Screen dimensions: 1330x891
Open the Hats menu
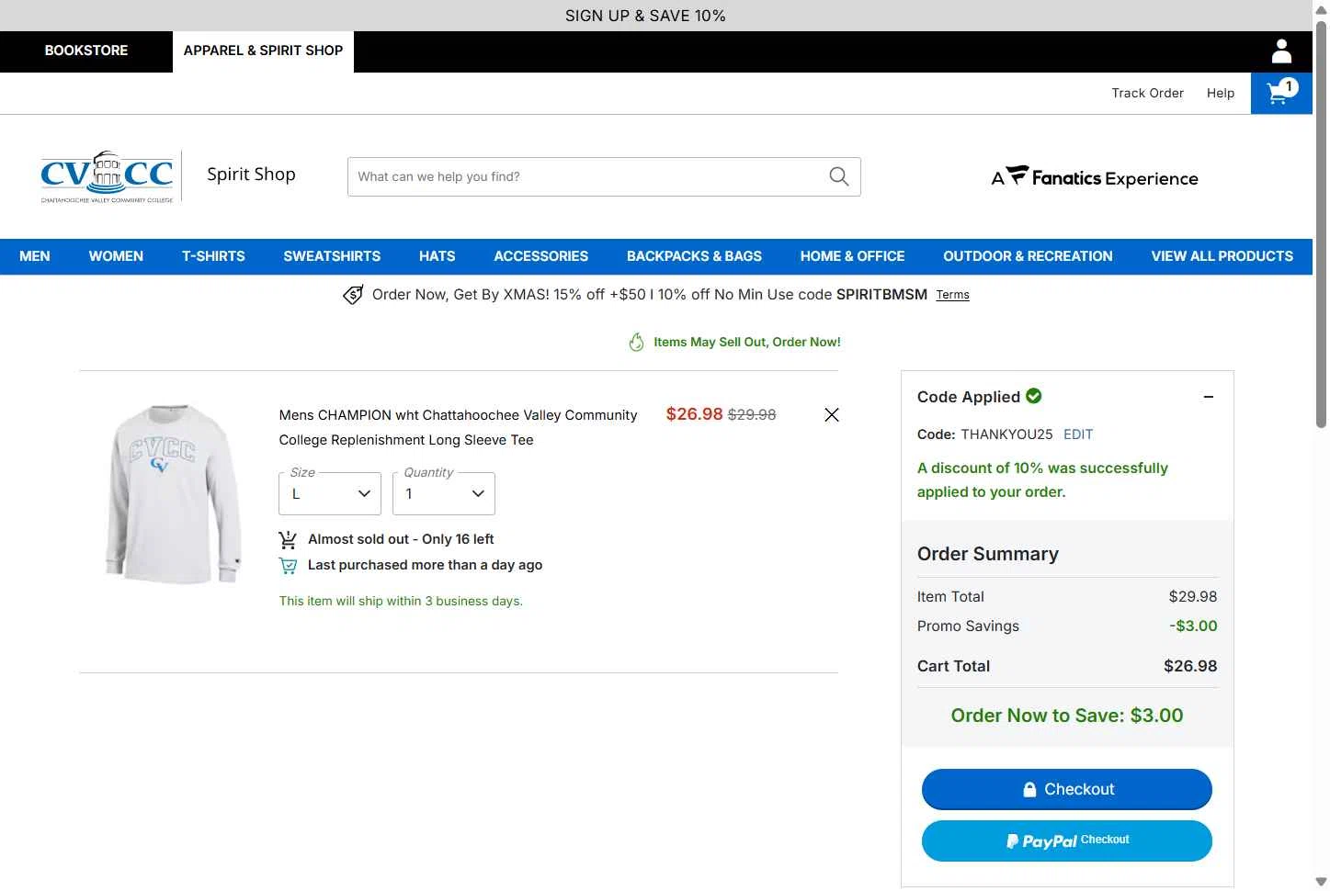438,256
